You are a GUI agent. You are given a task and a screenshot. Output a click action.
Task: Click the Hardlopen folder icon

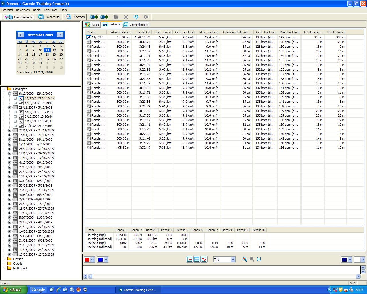9,89
